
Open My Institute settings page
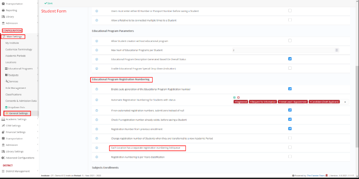[12, 43]
